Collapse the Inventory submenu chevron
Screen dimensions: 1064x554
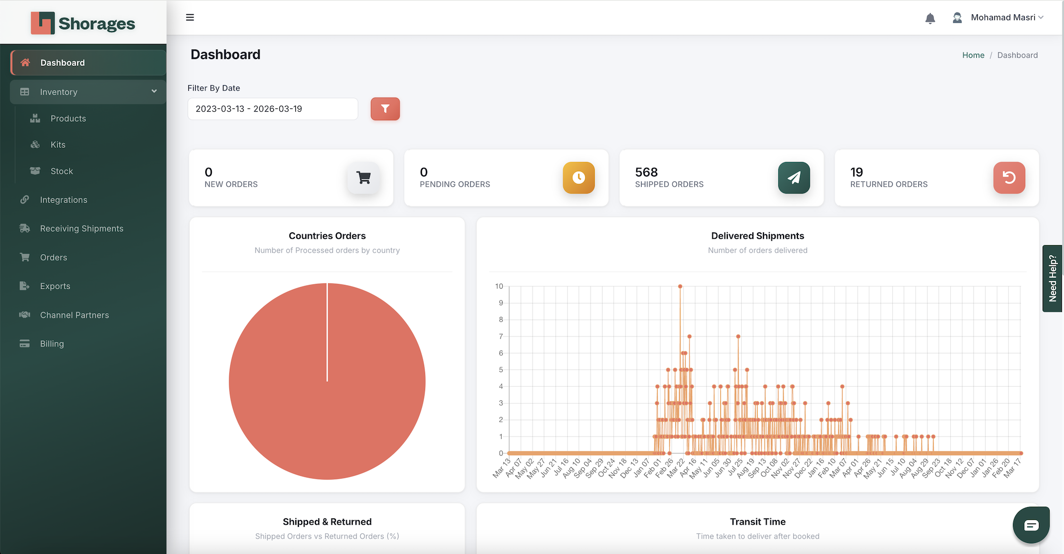pyautogui.click(x=154, y=91)
